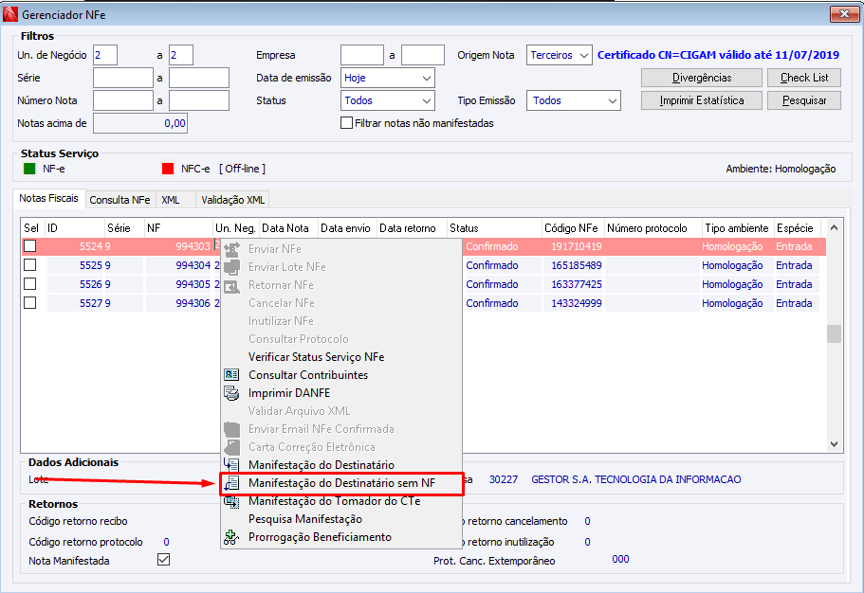Screen dimensions: 864x593
Task: Choose Pesquisa Manifestação menu entry
Action: [x=341, y=519]
